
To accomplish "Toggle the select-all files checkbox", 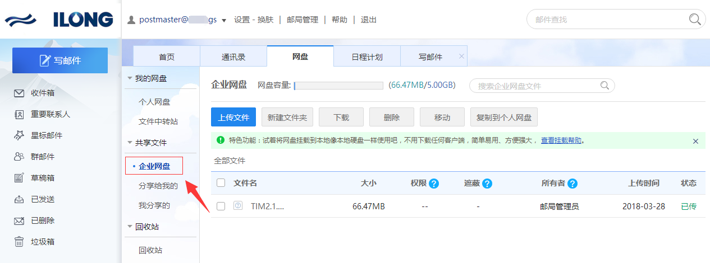I will (x=221, y=183).
